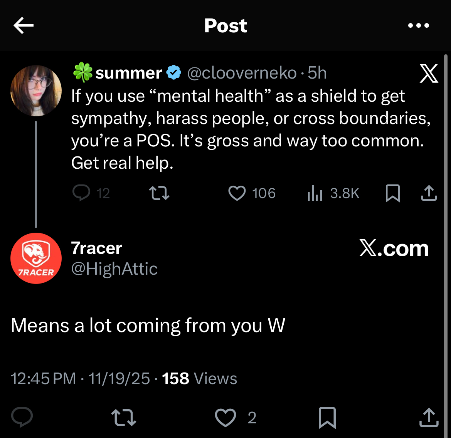Click the blue verified badge next to summer
The image size is (451, 438).
pos(174,72)
